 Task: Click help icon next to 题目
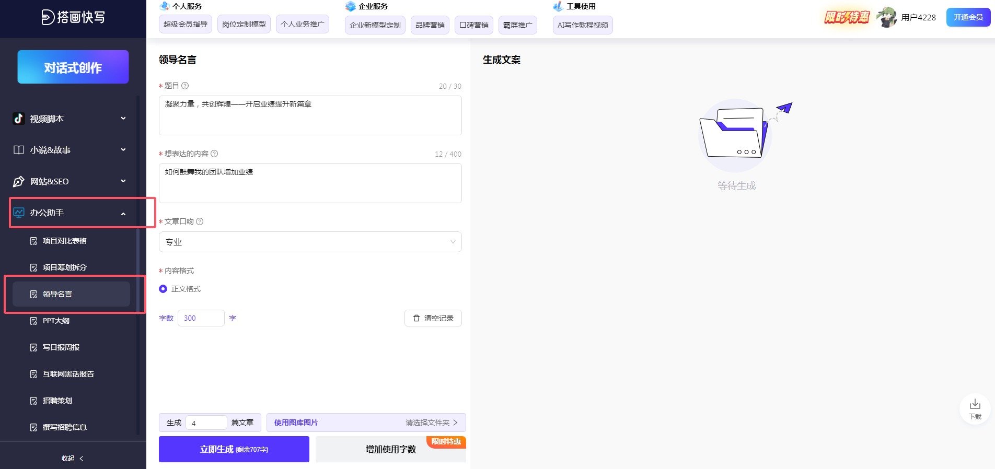(185, 86)
